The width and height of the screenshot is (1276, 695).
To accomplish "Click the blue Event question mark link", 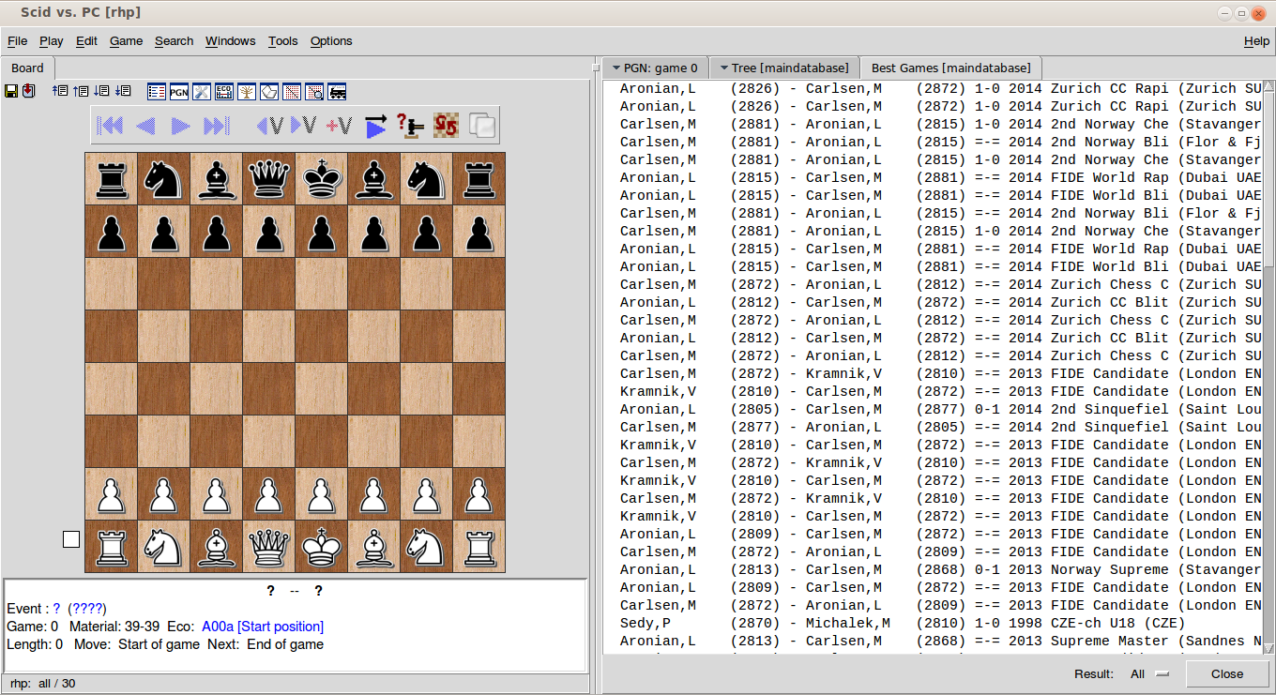I will tap(56, 609).
